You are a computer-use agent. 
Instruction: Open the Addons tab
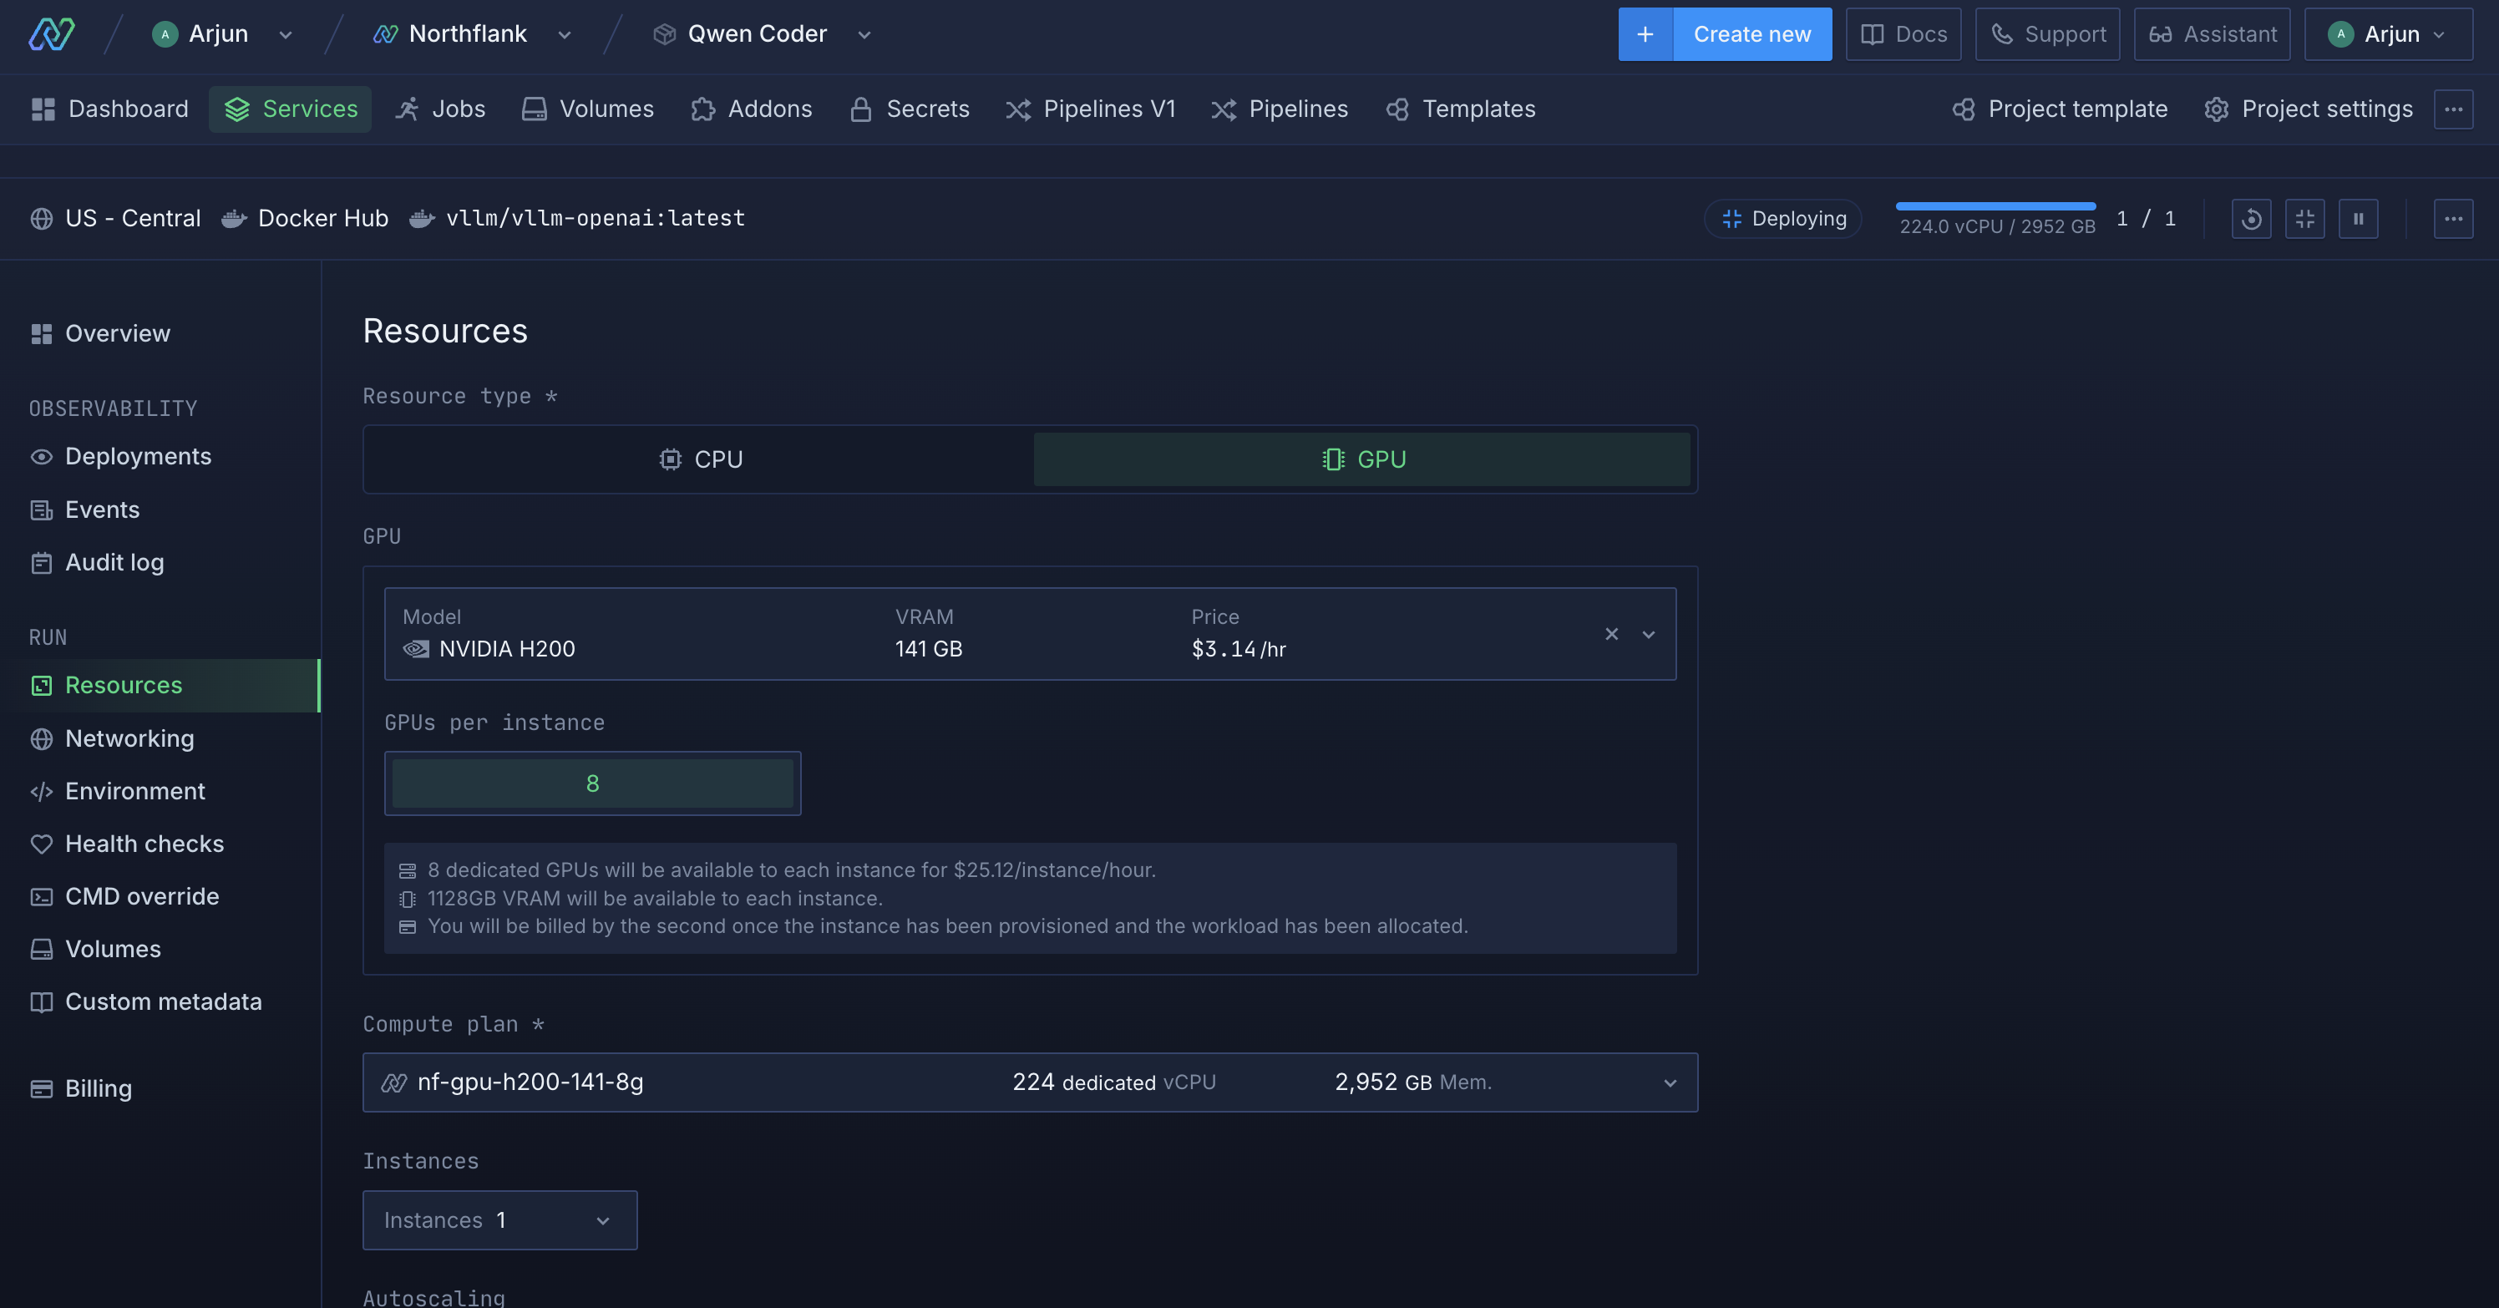point(752,109)
